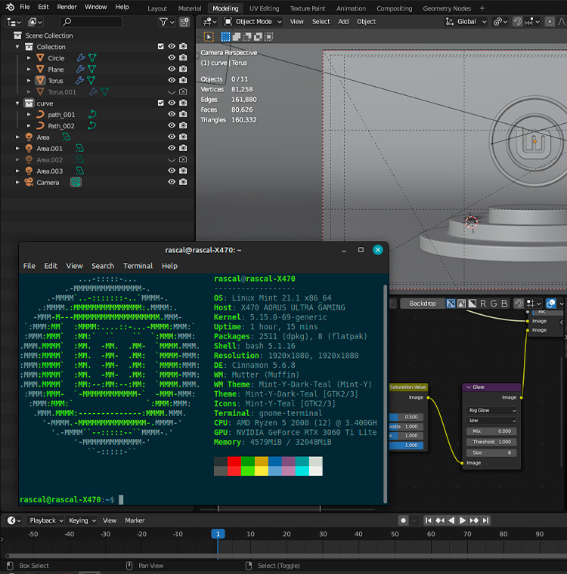The width and height of the screenshot is (567, 574).
Task: Click the Threshold slider in the Glare node
Action: pyautogui.click(x=492, y=442)
